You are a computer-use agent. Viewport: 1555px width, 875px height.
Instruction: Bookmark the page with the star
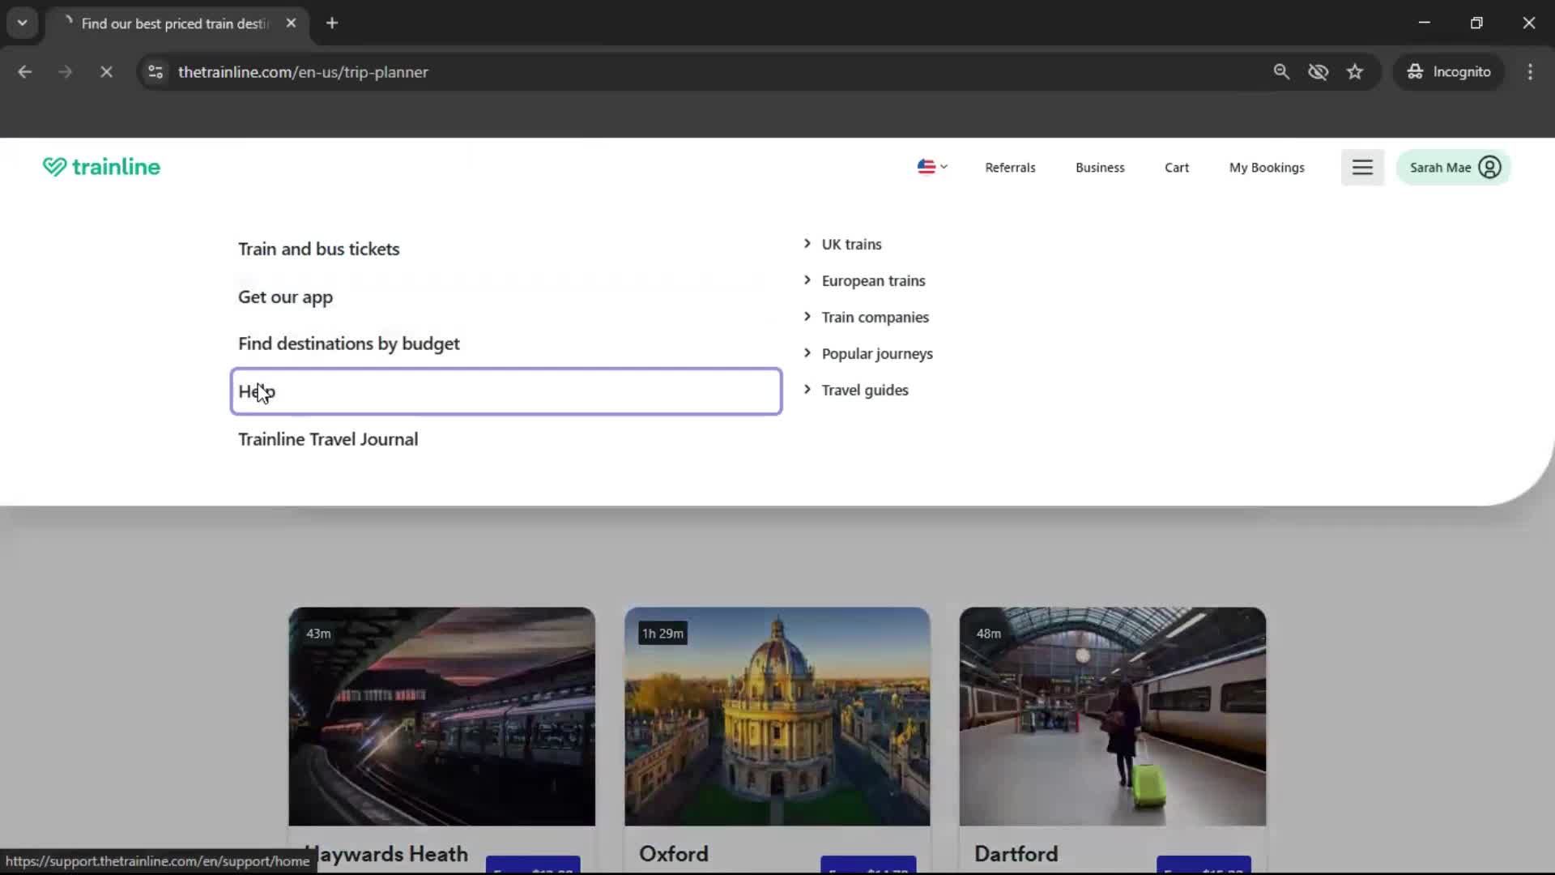tap(1355, 71)
